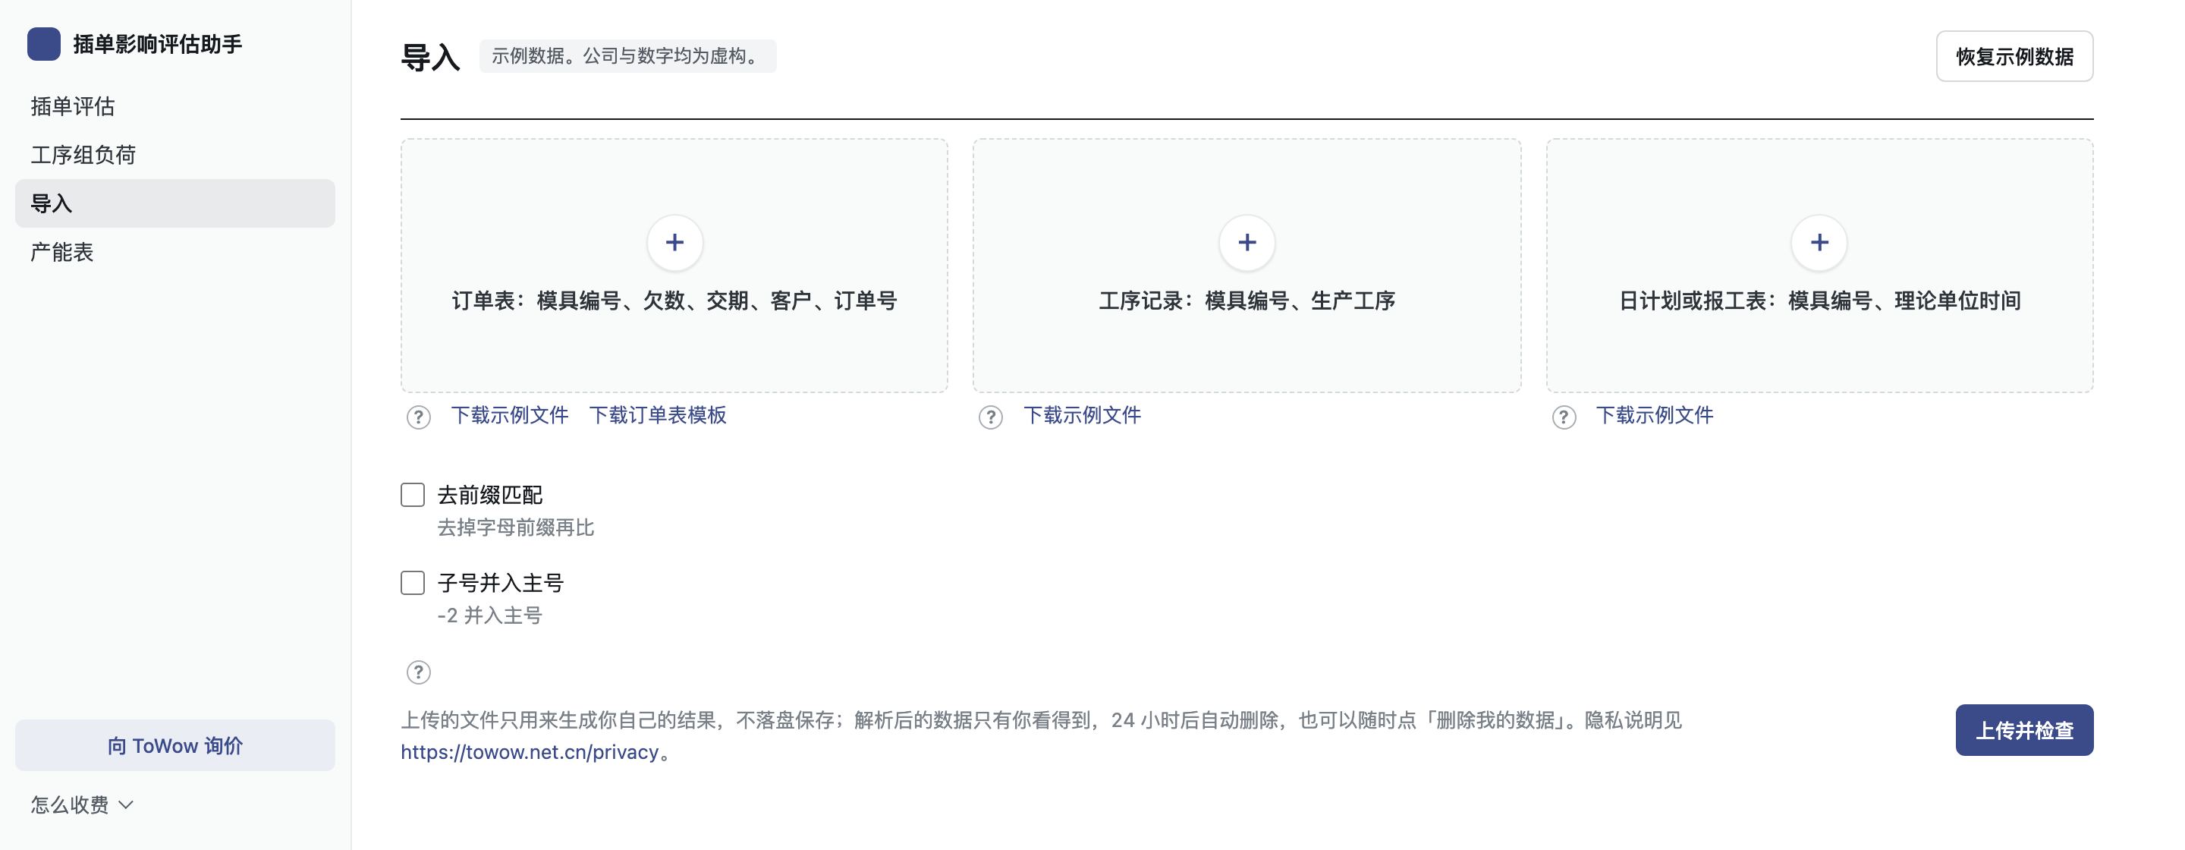Screen dimensions: 2185x850
Task: Open the towow.net.cn/privacy link
Action: point(530,752)
